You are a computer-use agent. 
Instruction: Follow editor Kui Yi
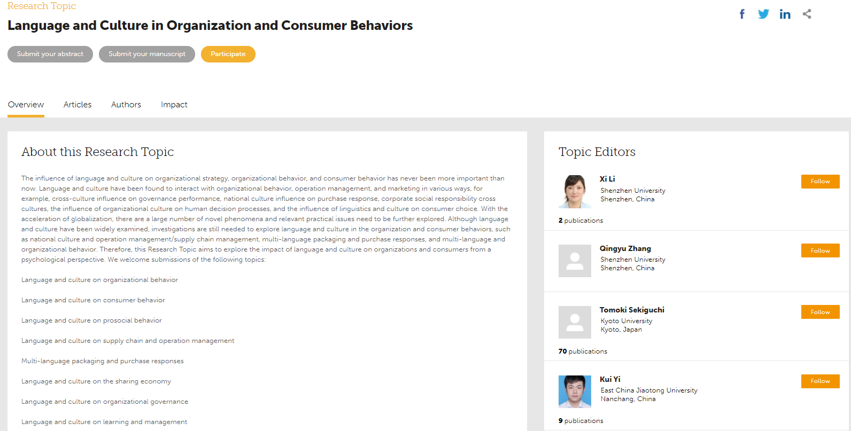(x=820, y=381)
